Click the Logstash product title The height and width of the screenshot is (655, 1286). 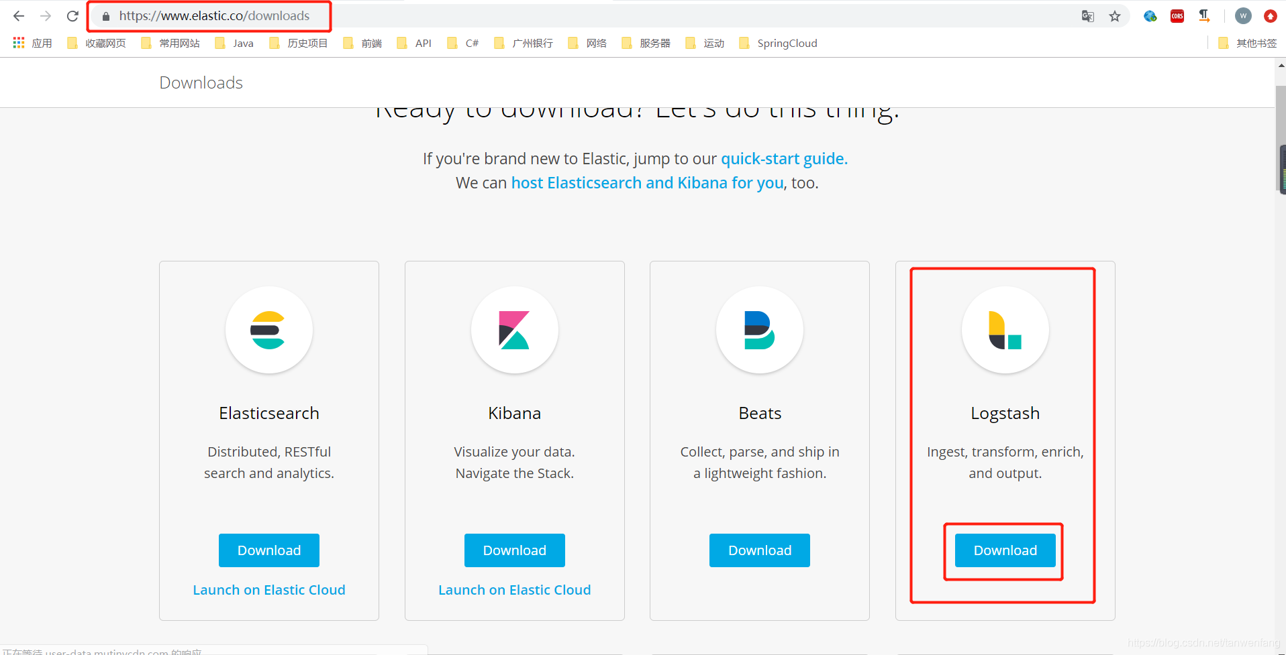(1005, 413)
